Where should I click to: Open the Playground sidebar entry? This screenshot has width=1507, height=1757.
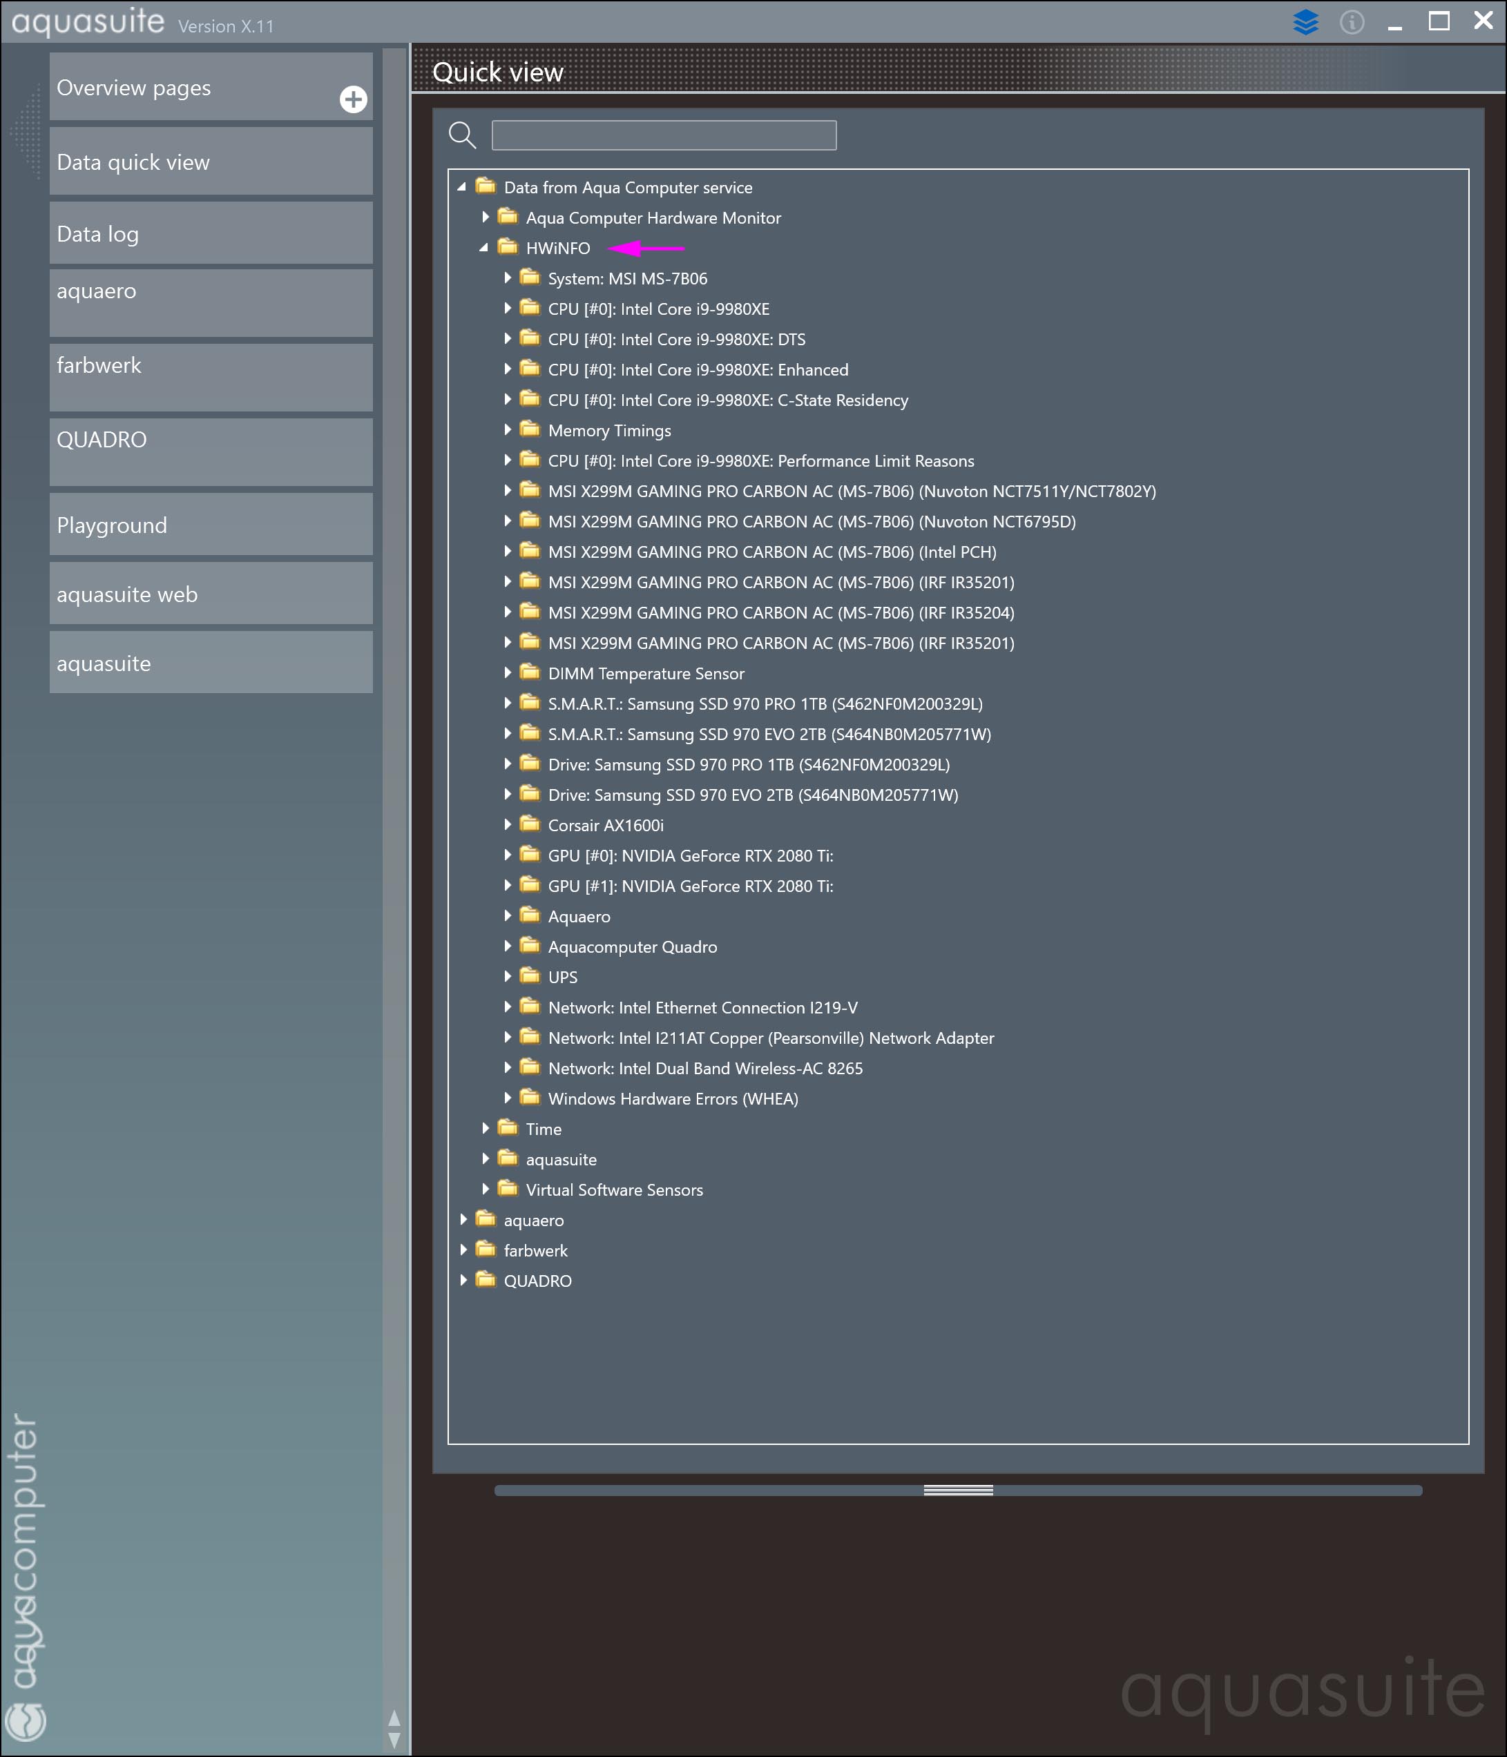(211, 525)
